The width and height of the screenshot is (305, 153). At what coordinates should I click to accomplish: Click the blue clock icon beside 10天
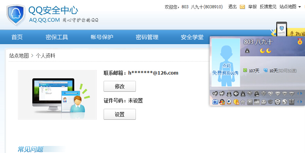265,70
